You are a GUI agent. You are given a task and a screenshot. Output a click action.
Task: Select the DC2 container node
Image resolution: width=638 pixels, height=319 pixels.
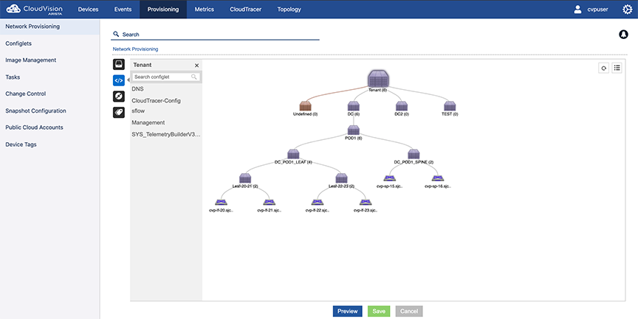point(401,106)
